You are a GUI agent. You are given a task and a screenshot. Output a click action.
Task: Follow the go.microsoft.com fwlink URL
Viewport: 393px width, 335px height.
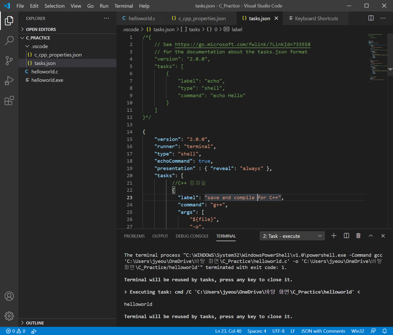click(x=243, y=44)
